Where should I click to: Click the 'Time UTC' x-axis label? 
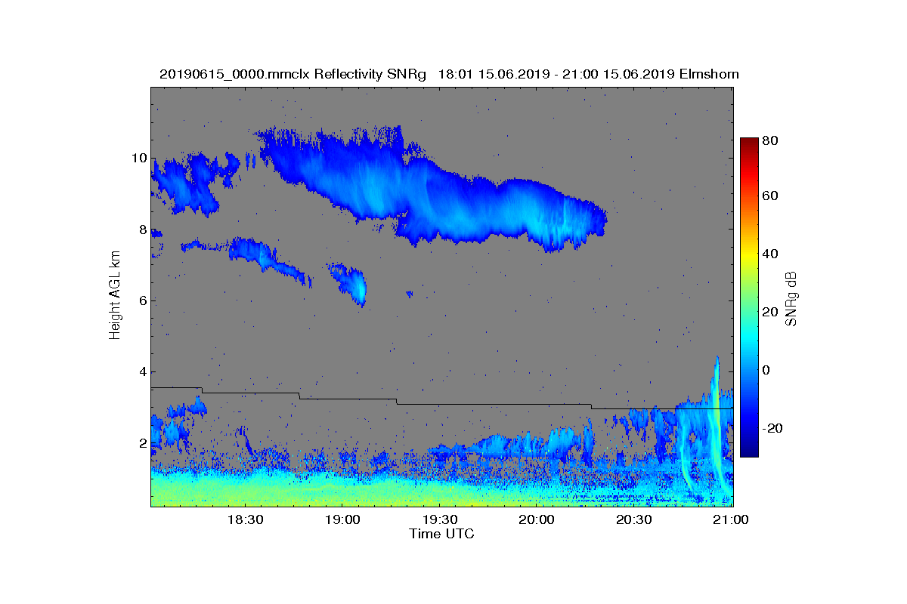442,534
